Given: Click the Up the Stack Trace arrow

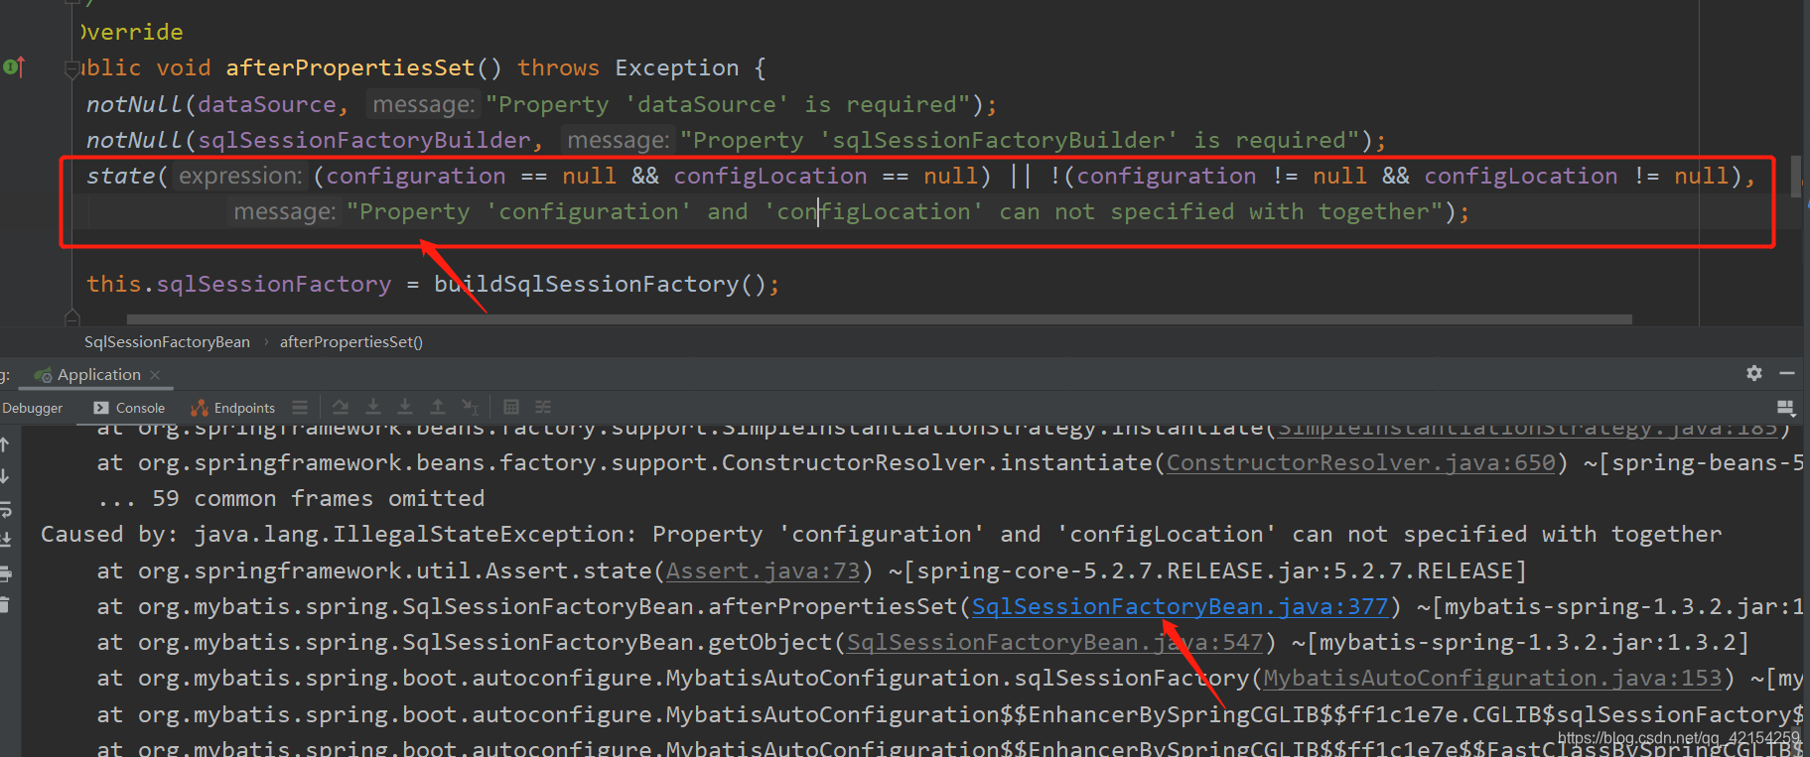Looking at the screenshot, I should (5, 444).
